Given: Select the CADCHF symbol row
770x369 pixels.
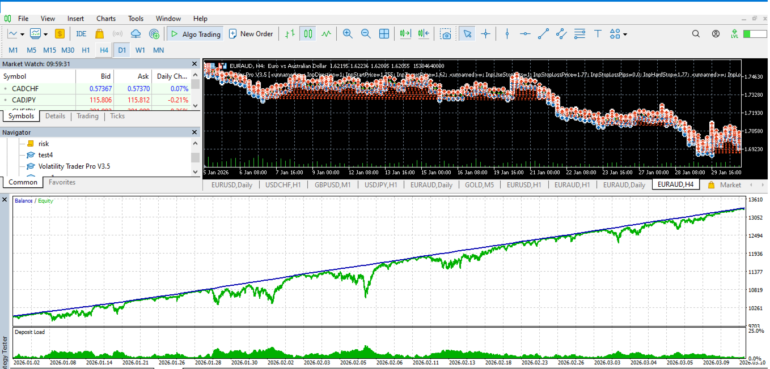Looking at the screenshot, I should point(95,89).
